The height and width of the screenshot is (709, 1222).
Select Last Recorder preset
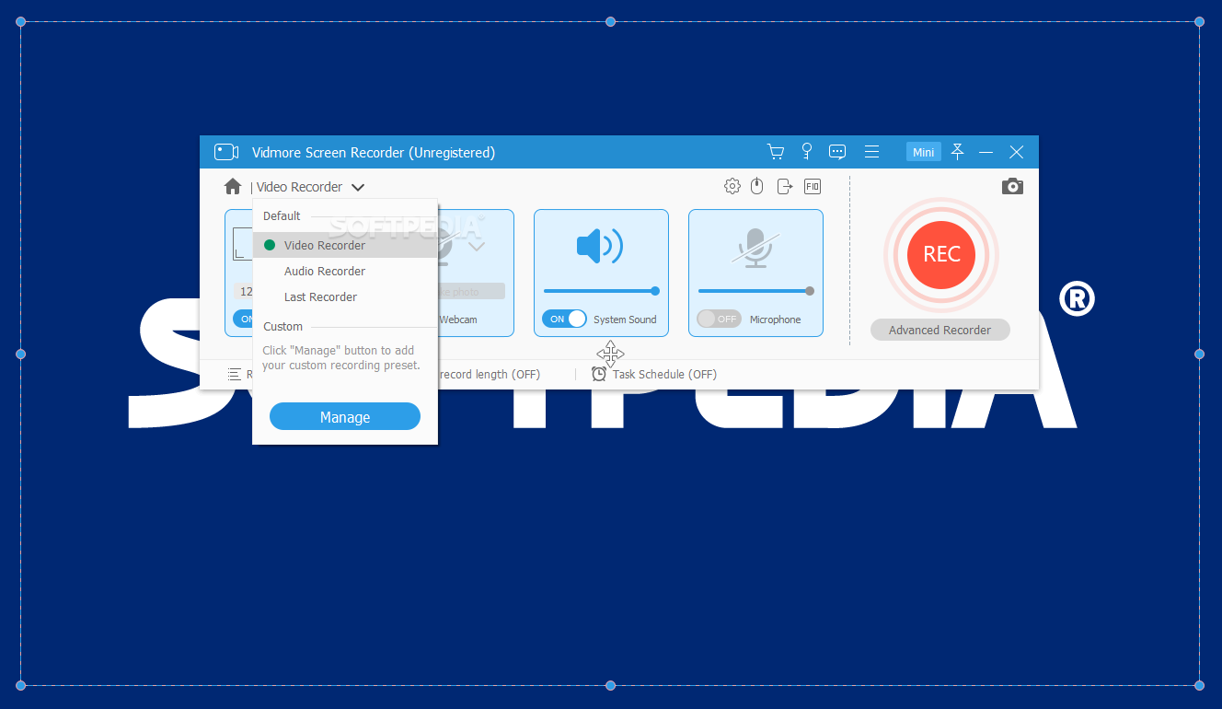point(345,296)
